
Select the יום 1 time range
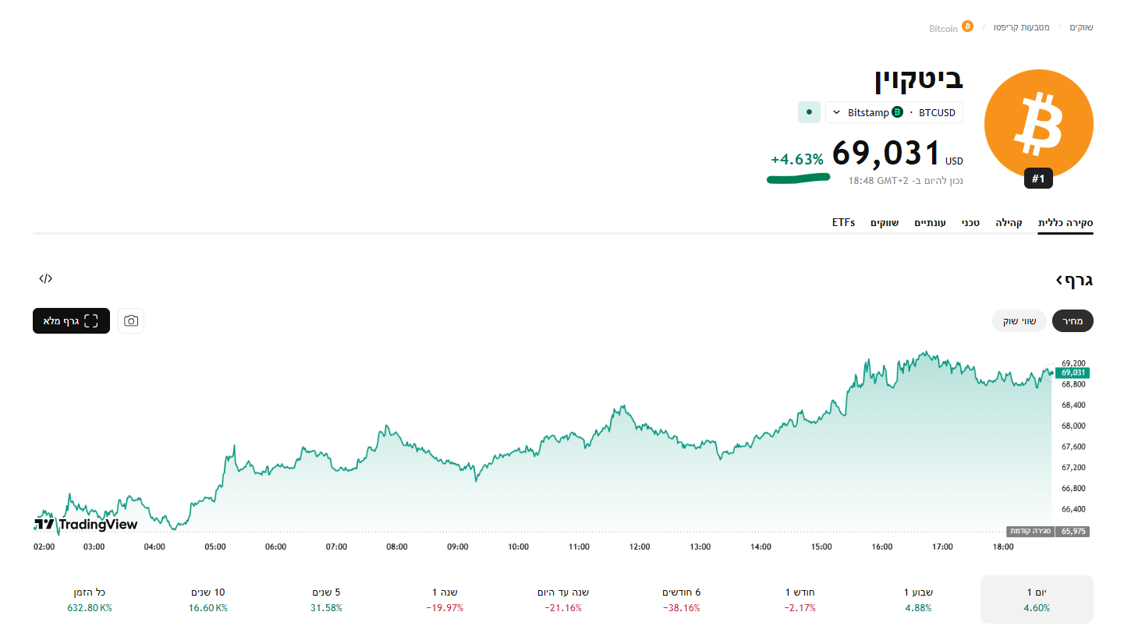1036,599
